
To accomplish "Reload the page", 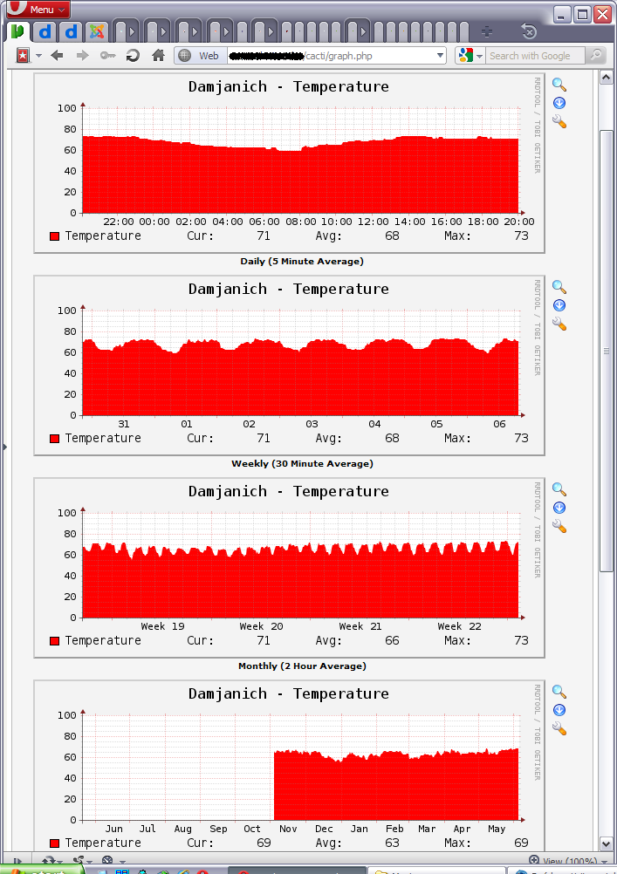I will [133, 55].
